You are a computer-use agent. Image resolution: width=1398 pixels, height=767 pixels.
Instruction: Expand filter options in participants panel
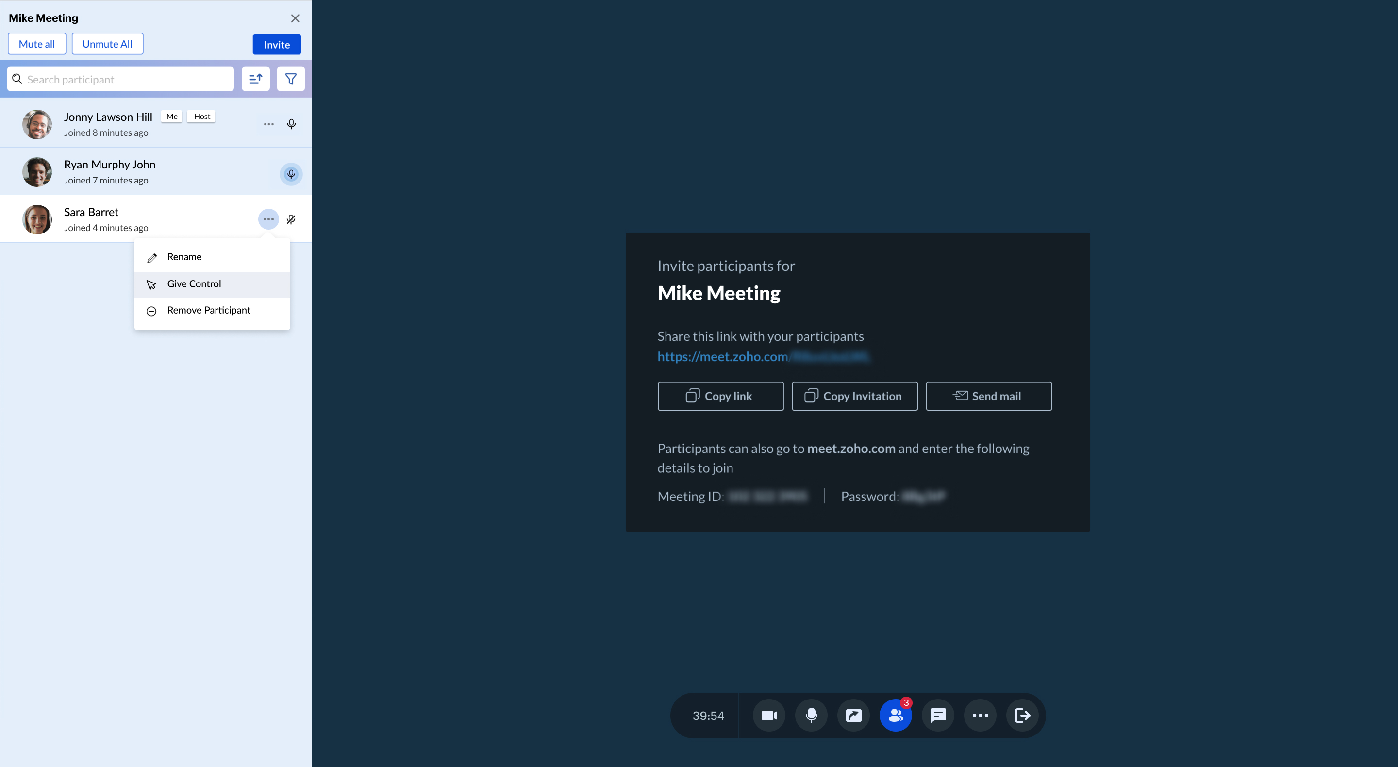[x=291, y=79]
